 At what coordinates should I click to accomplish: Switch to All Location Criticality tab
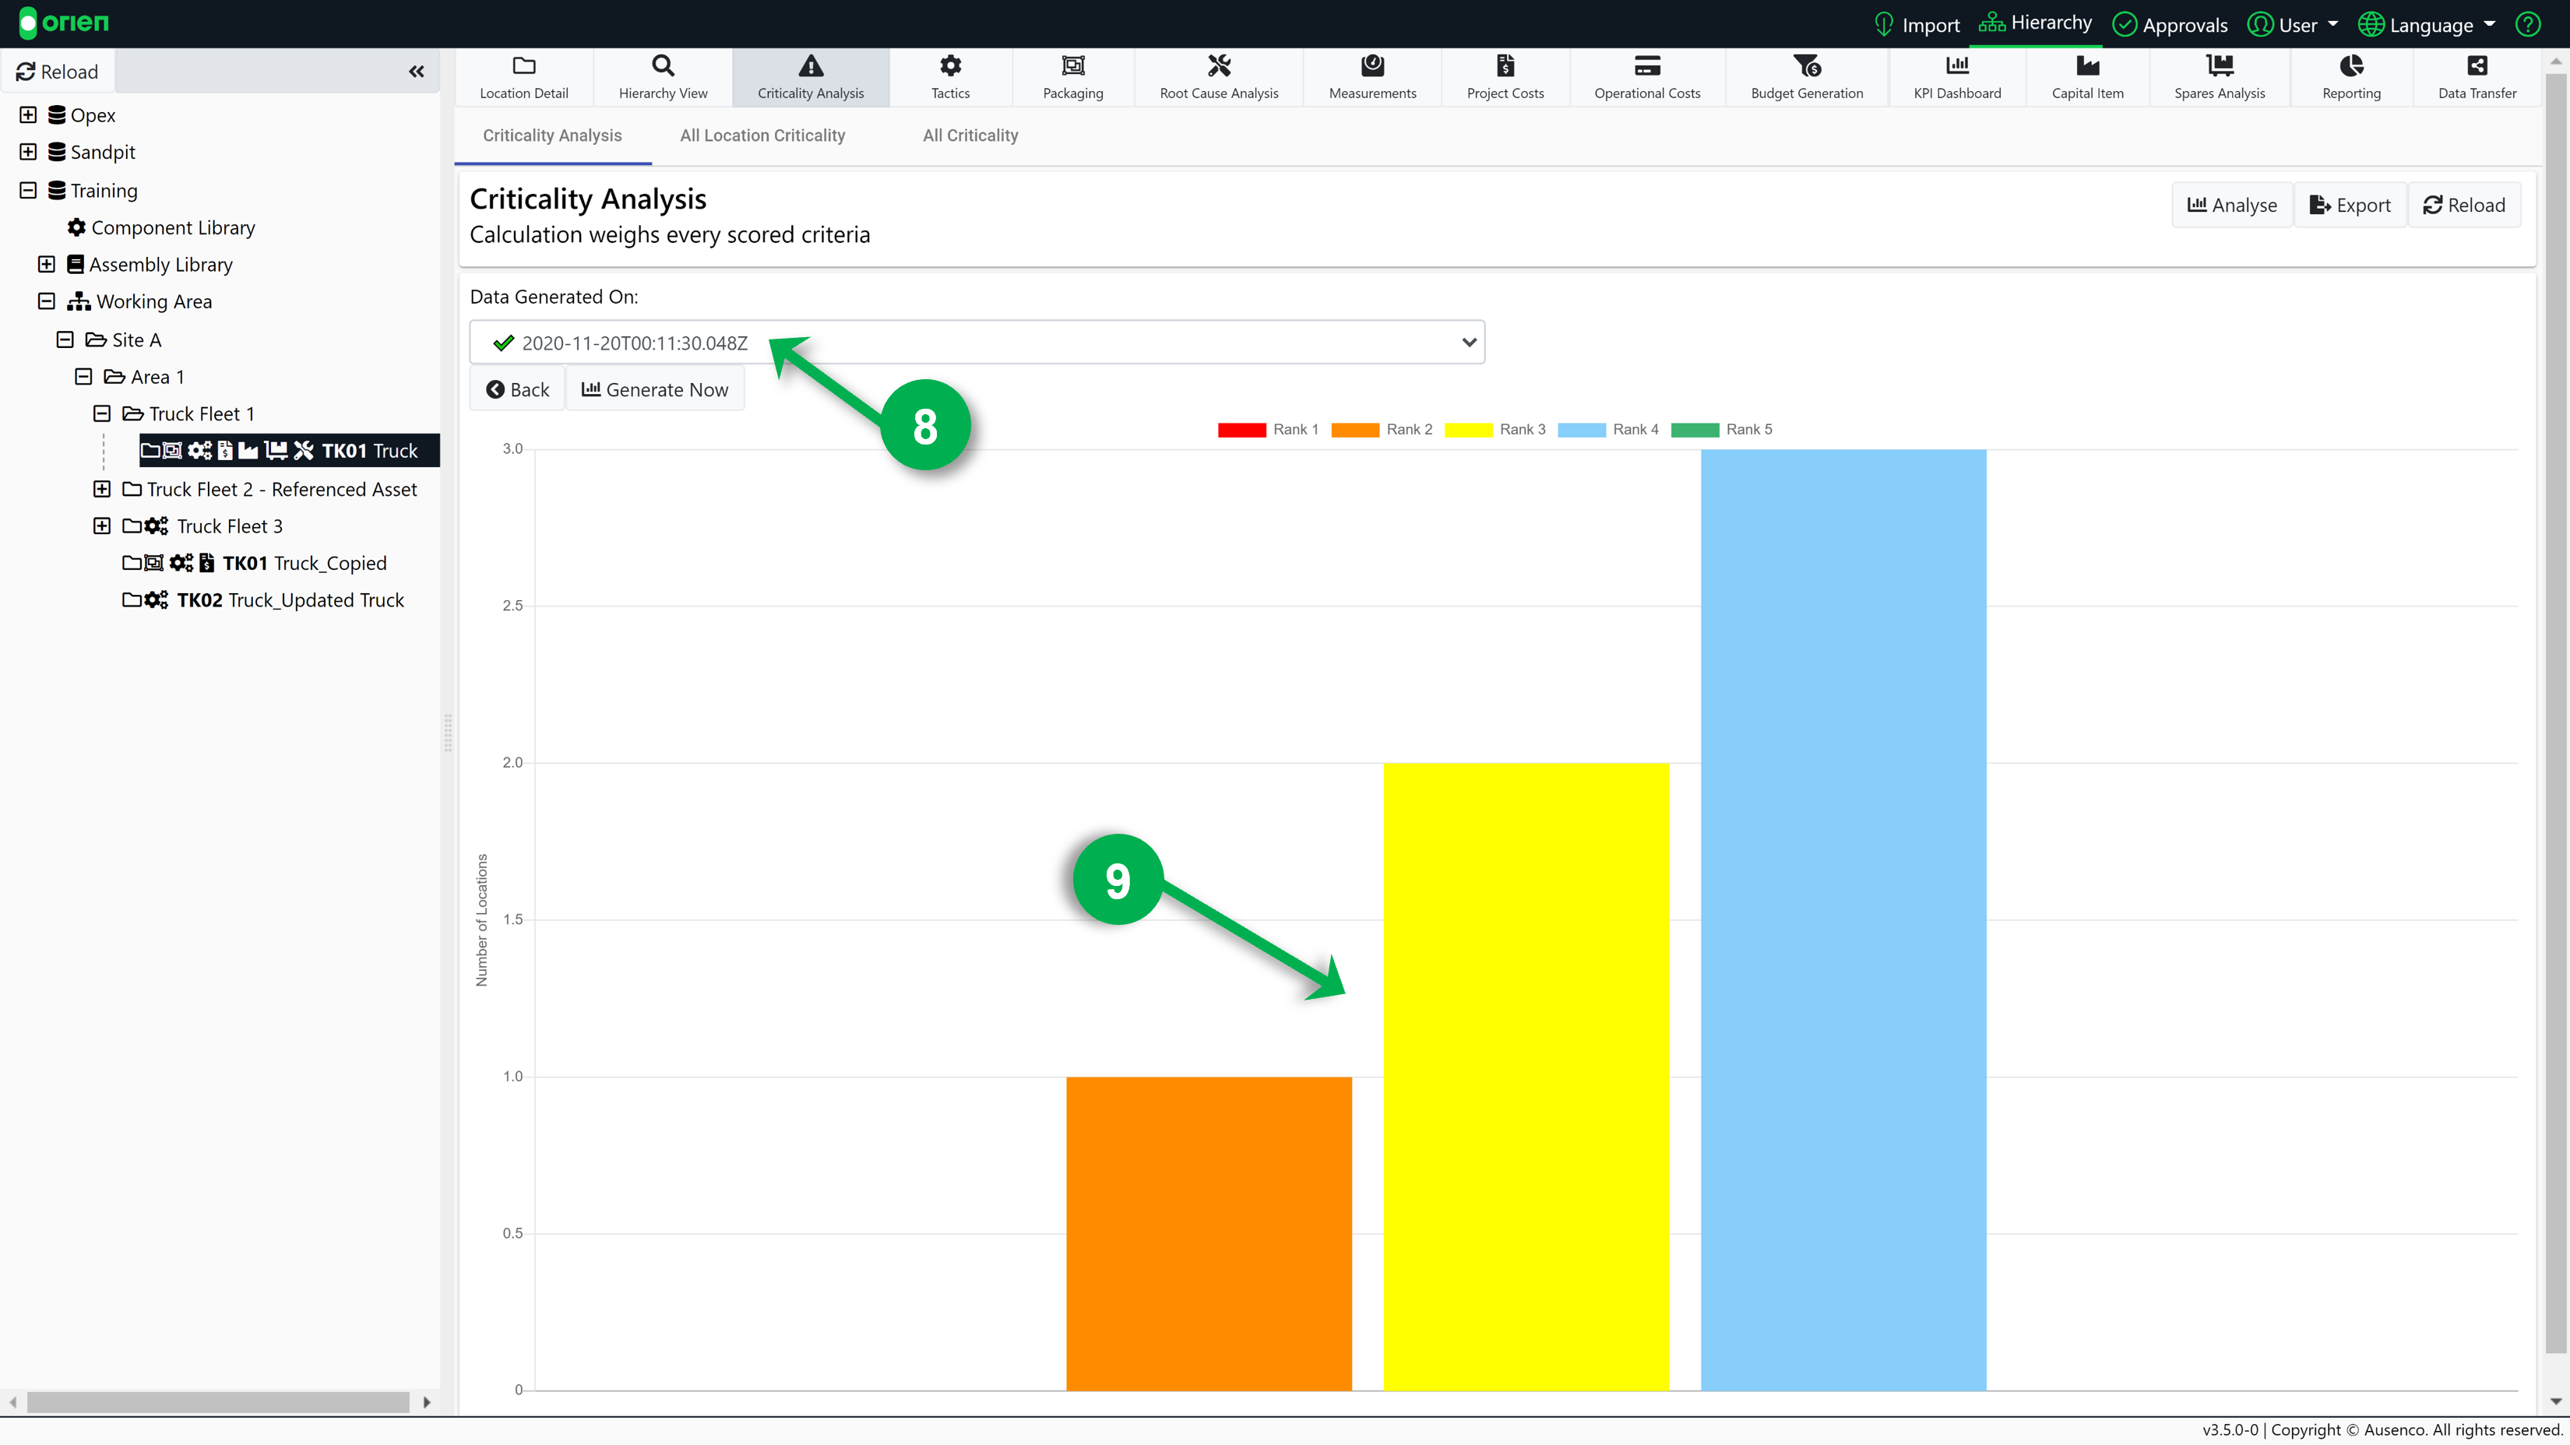(x=762, y=135)
